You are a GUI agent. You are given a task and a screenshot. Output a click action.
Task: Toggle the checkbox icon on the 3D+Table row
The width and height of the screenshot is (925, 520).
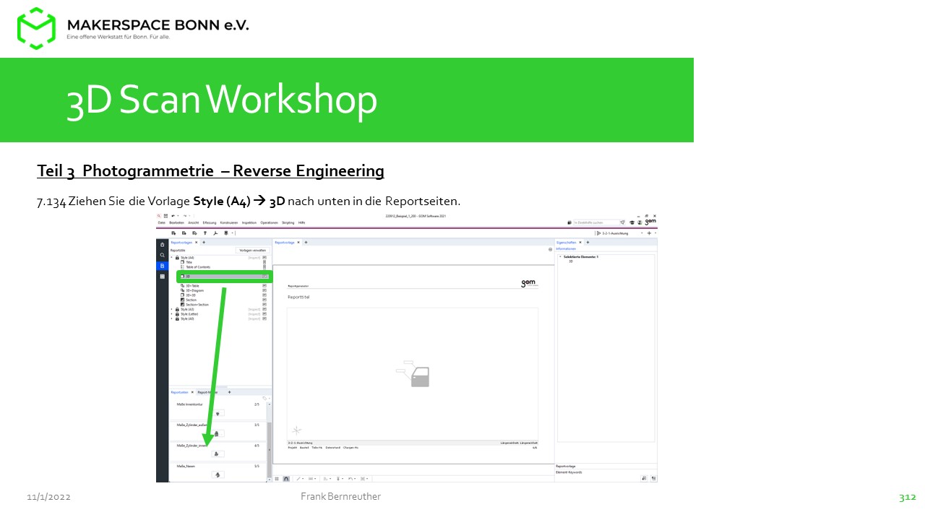264,286
